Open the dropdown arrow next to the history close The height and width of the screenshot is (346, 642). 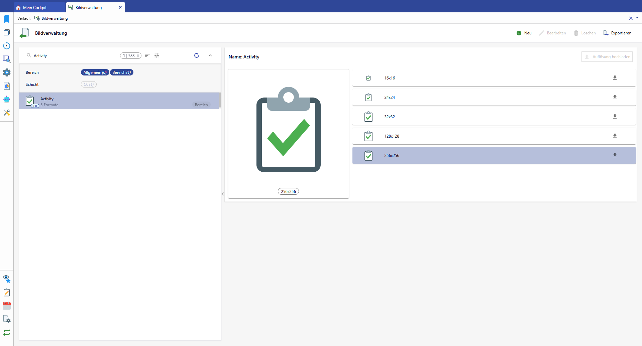(x=637, y=18)
